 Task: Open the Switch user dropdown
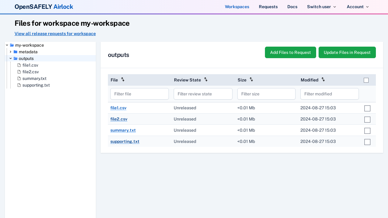[x=322, y=7]
